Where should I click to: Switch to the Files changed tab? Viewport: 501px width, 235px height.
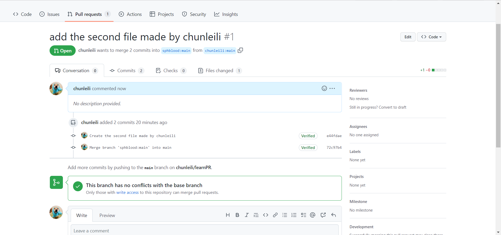pos(220,71)
